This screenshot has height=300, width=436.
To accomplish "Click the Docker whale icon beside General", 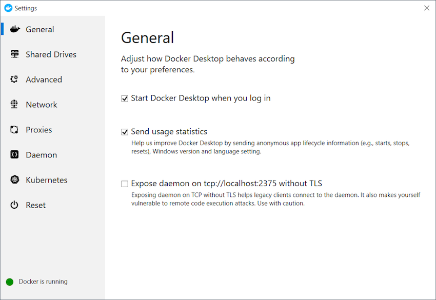I will (x=15, y=29).
